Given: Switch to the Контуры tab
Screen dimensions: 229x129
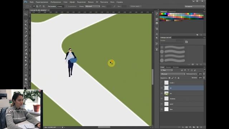Looking at the screenshot, I should [x=176, y=67].
